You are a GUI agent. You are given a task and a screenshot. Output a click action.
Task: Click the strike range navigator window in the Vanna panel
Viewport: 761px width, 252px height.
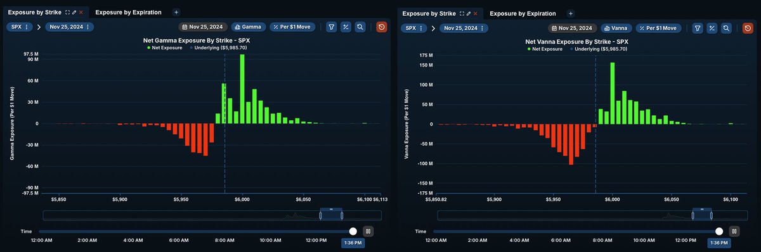(702, 215)
